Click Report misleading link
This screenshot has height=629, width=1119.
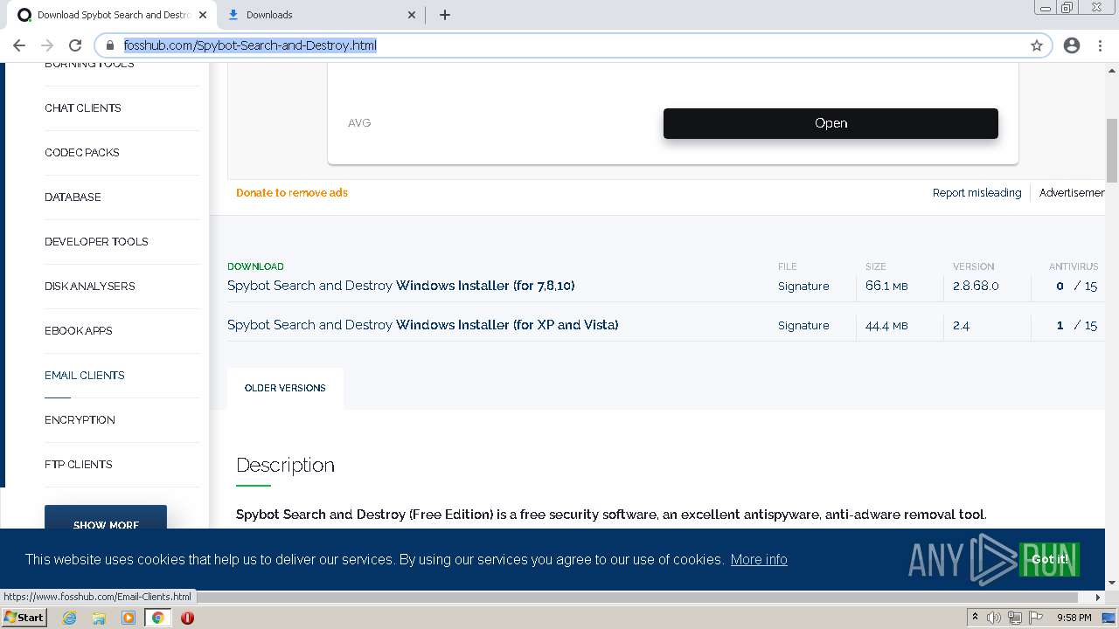pos(977,193)
